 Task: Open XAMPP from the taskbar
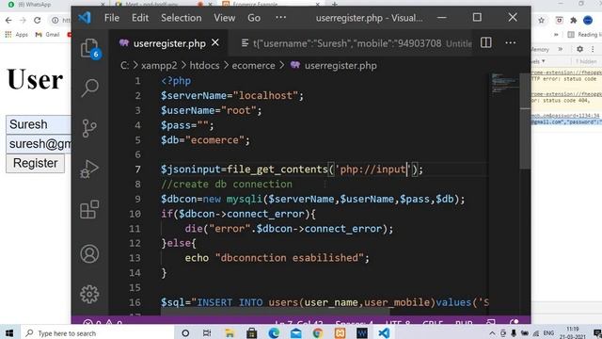click(340, 332)
